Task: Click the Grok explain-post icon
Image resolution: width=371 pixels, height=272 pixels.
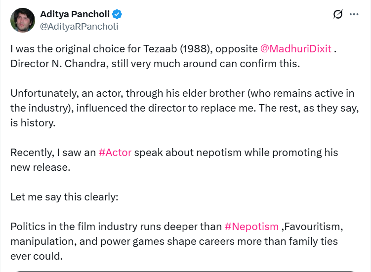Action: (x=338, y=14)
